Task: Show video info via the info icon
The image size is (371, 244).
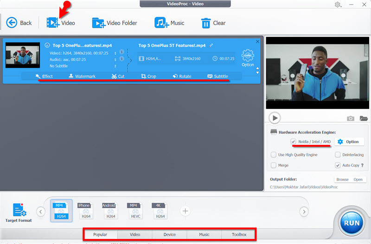Action: pyautogui.click(x=47, y=45)
